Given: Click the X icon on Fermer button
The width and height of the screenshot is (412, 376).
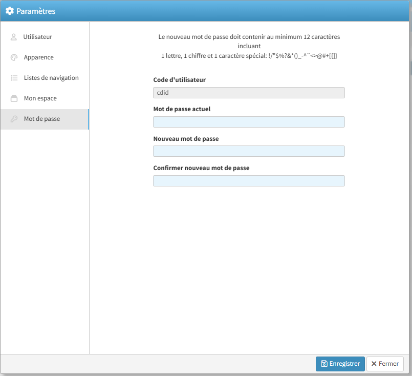Looking at the screenshot, I should pos(374,364).
